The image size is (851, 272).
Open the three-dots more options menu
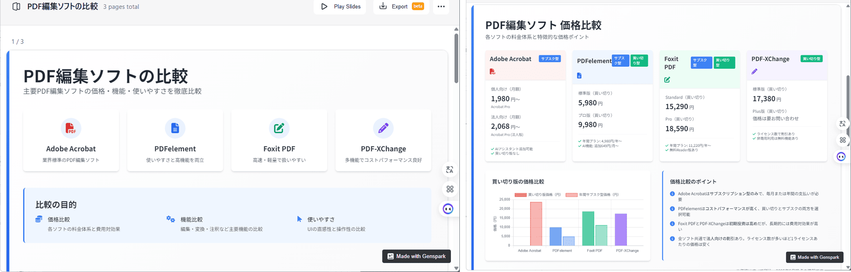pyautogui.click(x=441, y=6)
